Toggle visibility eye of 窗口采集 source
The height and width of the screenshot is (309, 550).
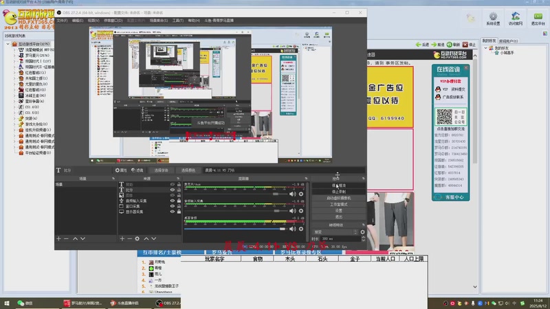click(x=173, y=207)
